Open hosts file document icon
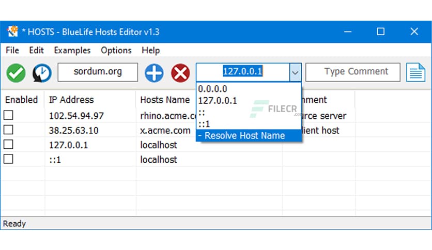 pyautogui.click(x=415, y=72)
